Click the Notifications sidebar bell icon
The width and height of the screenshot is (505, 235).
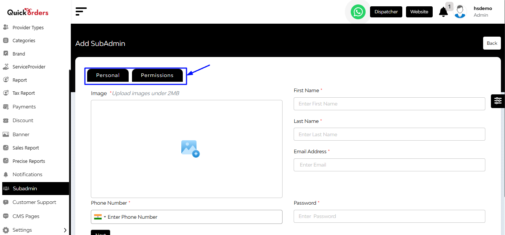pos(6,174)
